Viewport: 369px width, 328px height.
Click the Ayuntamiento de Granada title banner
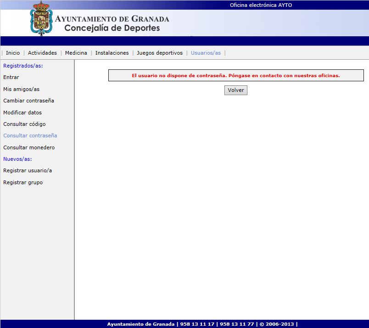coord(112,19)
